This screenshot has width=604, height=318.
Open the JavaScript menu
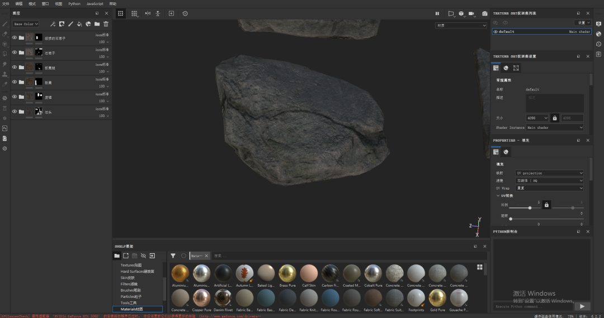[95, 3]
